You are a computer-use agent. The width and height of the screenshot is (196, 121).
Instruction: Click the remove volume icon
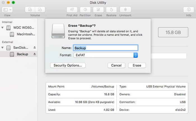point(40,10)
